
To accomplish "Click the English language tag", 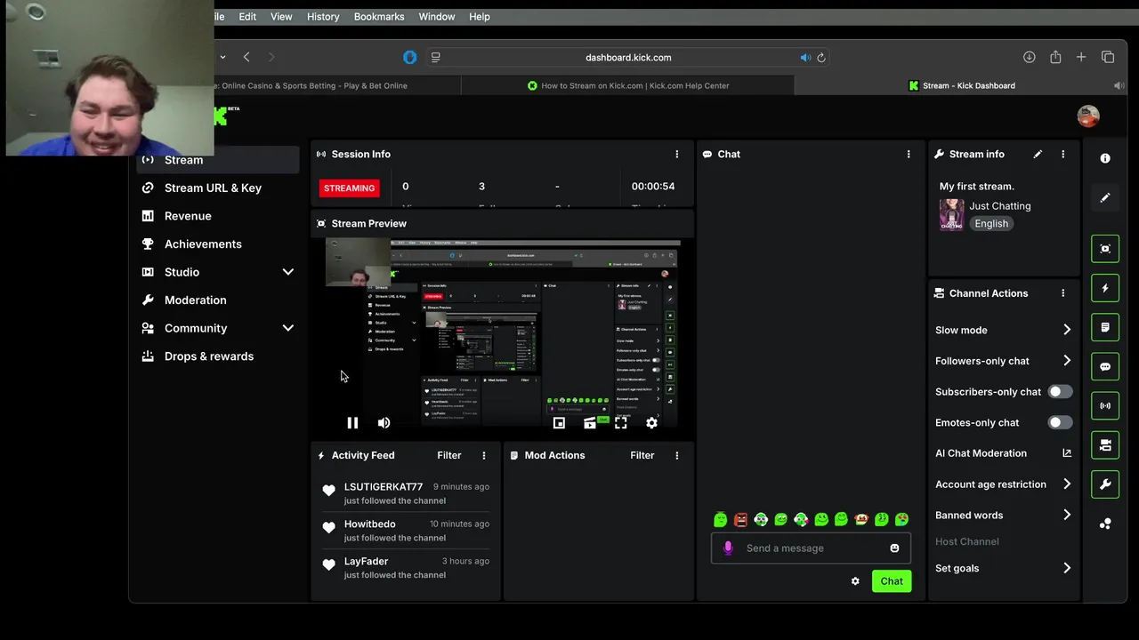I will click(x=991, y=224).
